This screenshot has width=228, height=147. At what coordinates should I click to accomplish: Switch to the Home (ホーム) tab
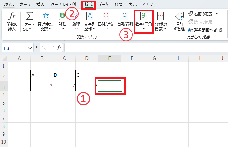click(25, 4)
